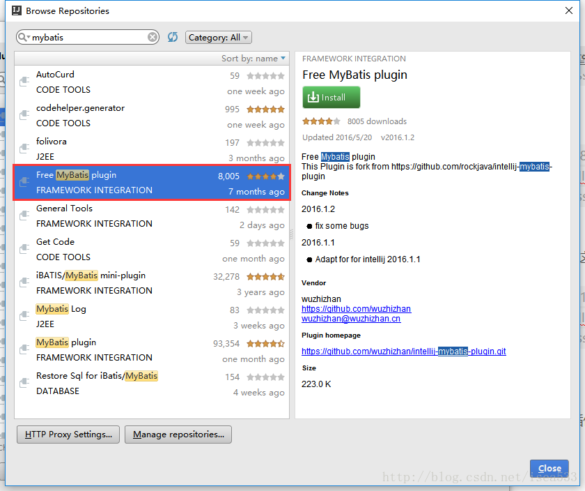Close the dialog with title bar X
The image size is (585, 491).
point(568,10)
